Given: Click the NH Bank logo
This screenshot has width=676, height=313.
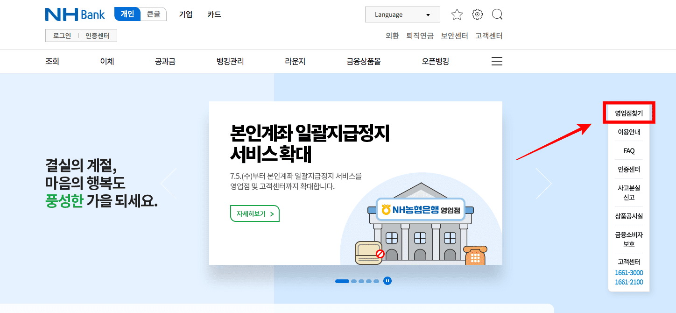Looking at the screenshot, I should (75, 14).
